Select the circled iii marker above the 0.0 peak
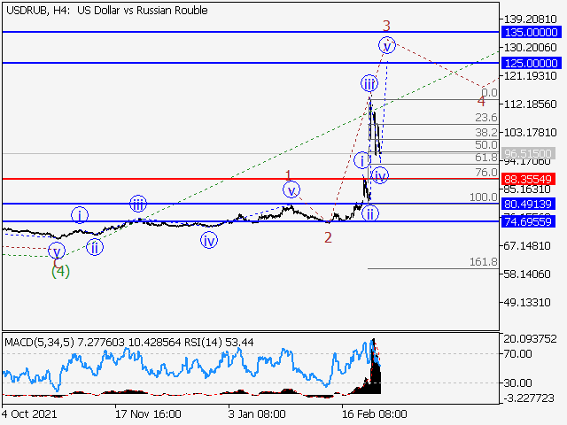567x425 pixels. pyautogui.click(x=369, y=84)
